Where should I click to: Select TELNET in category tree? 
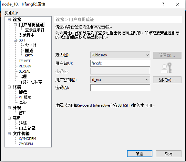pos(25,61)
